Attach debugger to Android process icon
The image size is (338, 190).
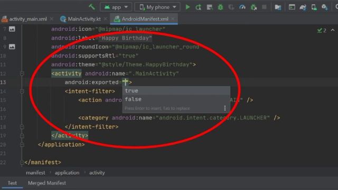tap(253, 7)
